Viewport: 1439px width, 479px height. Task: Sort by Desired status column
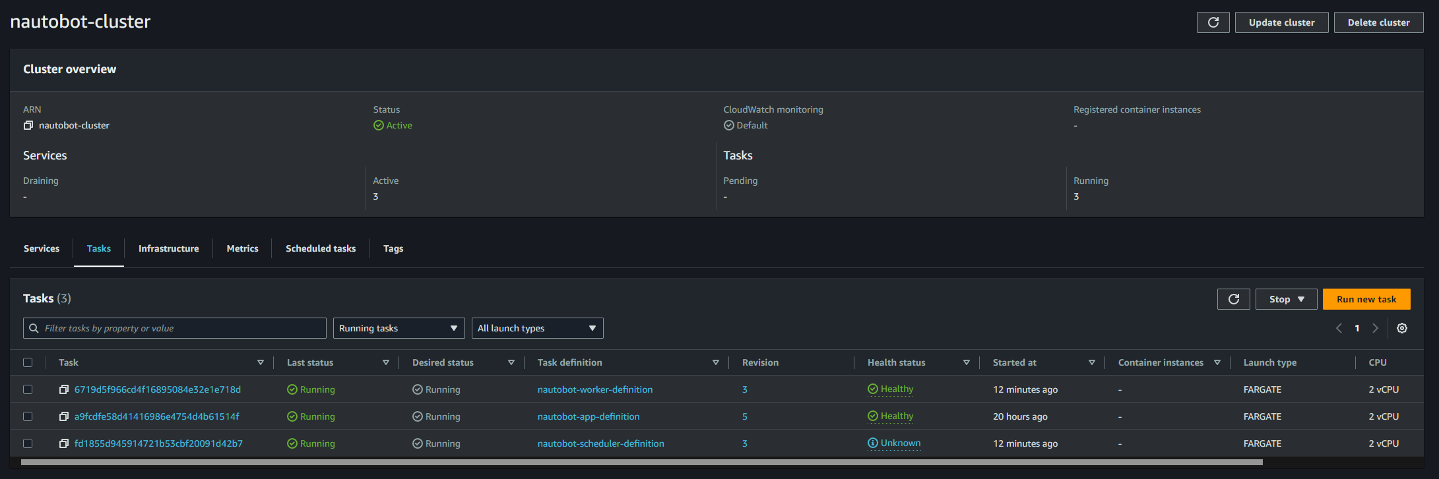tap(511, 362)
